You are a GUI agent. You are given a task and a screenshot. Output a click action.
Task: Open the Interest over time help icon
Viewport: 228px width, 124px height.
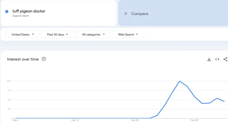44,59
